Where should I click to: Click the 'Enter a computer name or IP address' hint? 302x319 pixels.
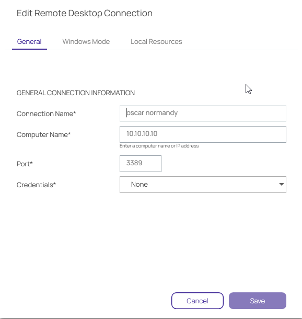(x=159, y=146)
